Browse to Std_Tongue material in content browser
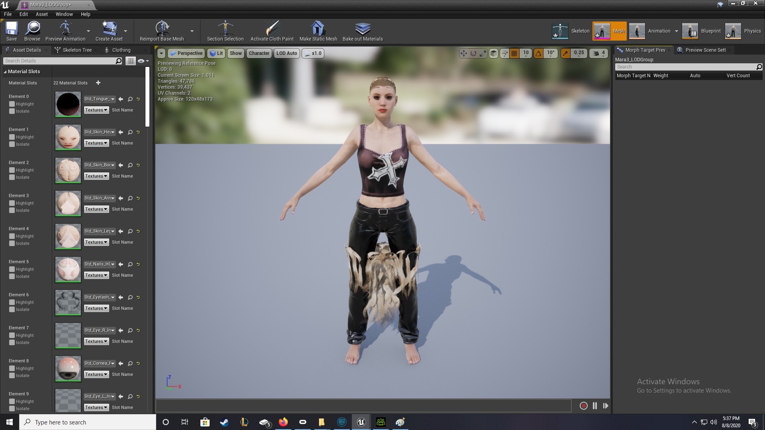765x430 pixels. tap(130, 99)
